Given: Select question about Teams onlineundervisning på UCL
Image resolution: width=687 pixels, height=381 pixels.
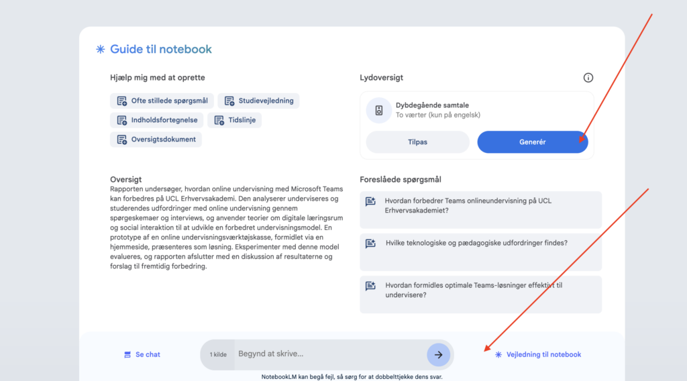Looking at the screenshot, I should 480,210.
